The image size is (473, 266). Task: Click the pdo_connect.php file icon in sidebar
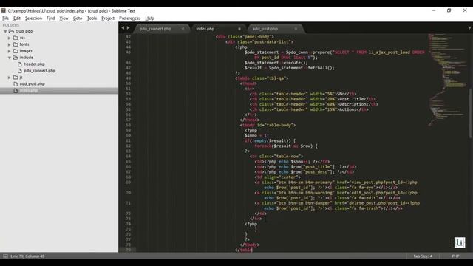click(x=20, y=71)
